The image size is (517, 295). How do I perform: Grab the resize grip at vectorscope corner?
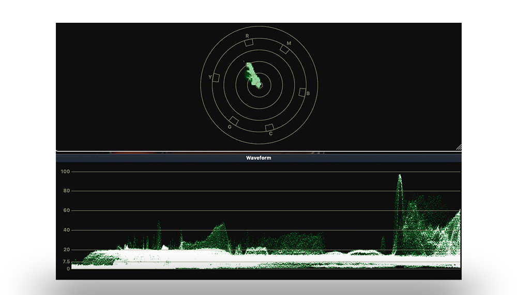[459, 148]
